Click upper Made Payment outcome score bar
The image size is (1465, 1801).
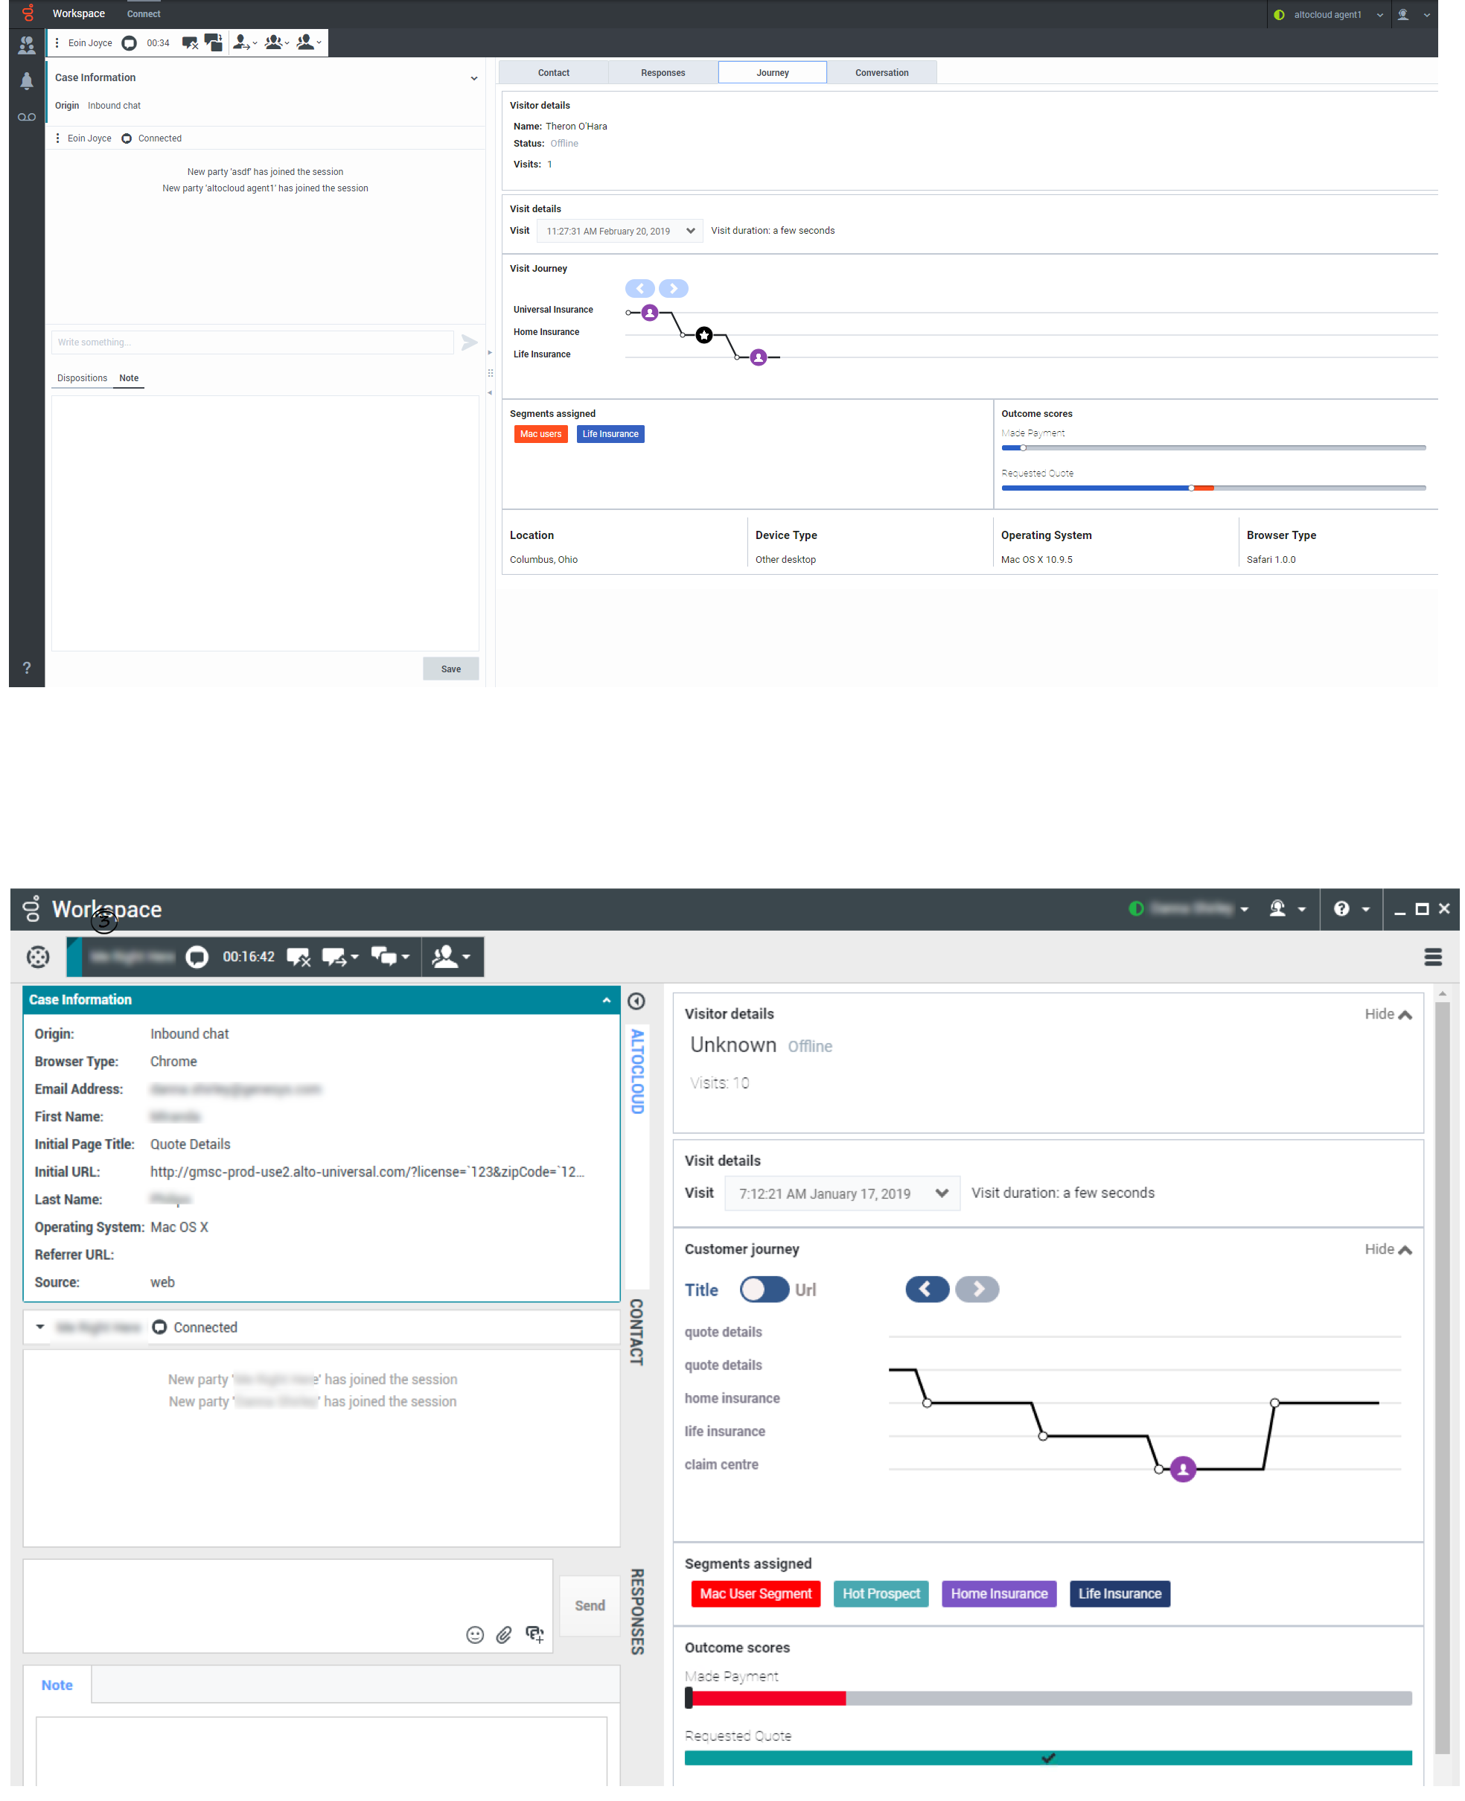[x=1213, y=448]
